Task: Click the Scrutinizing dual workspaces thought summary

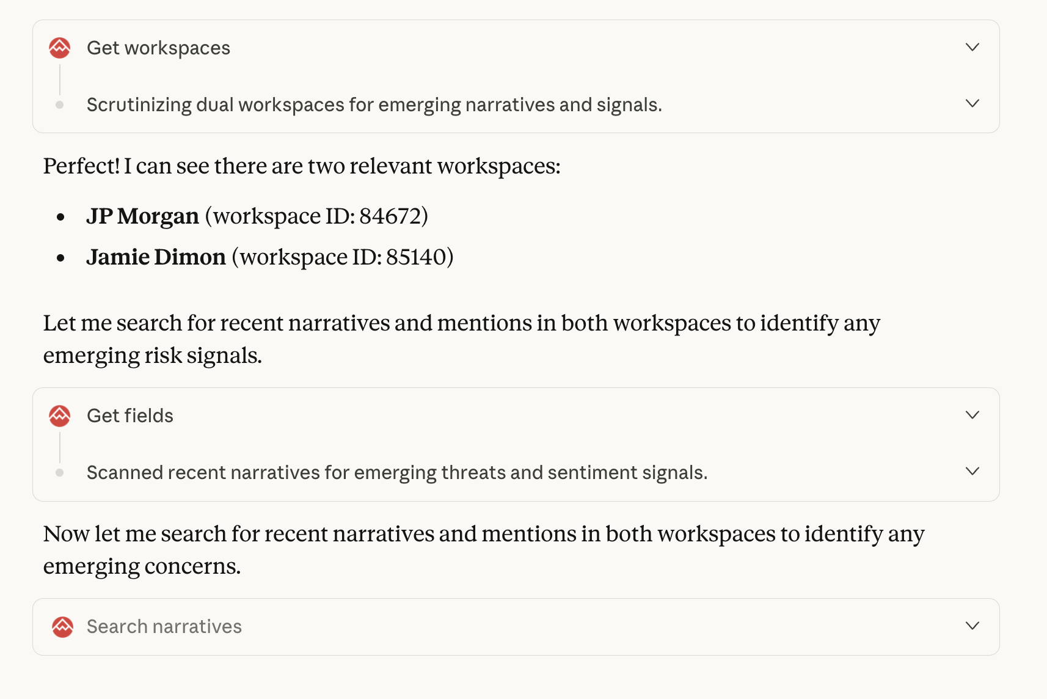Action: [x=374, y=105]
